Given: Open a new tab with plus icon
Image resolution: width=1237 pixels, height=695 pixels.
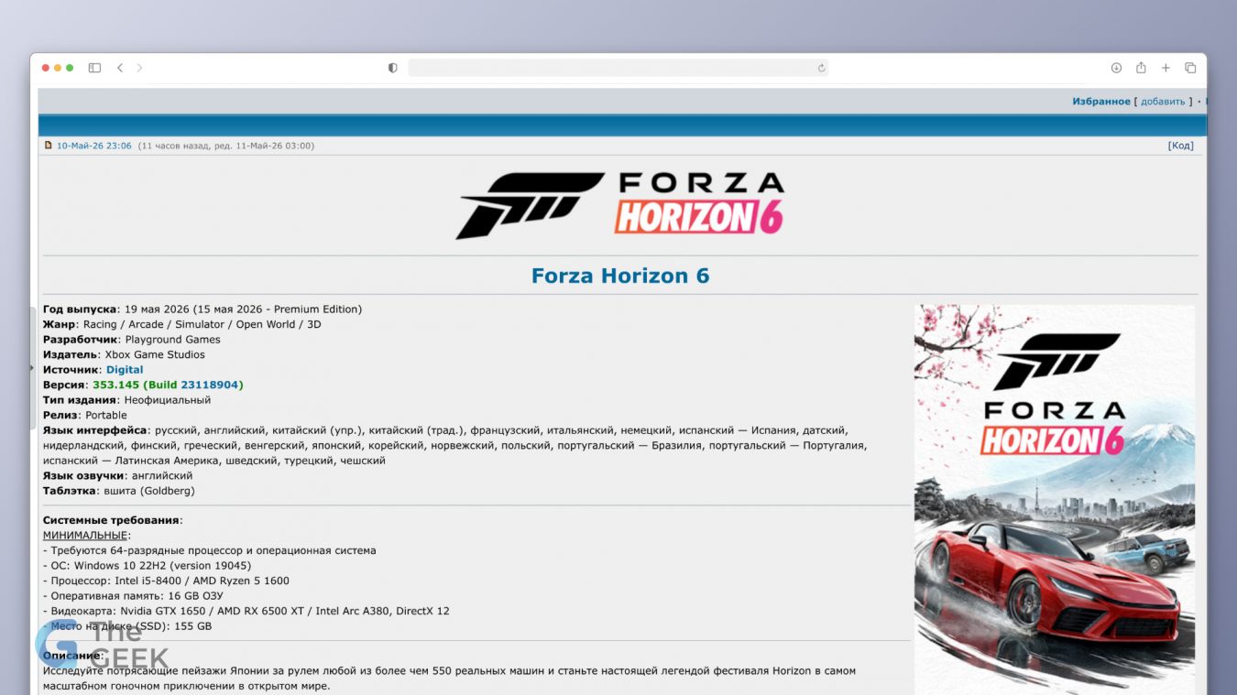Looking at the screenshot, I should tap(1166, 68).
